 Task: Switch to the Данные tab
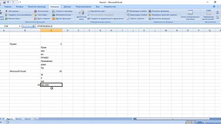pyautogui.click(x=67, y=7)
